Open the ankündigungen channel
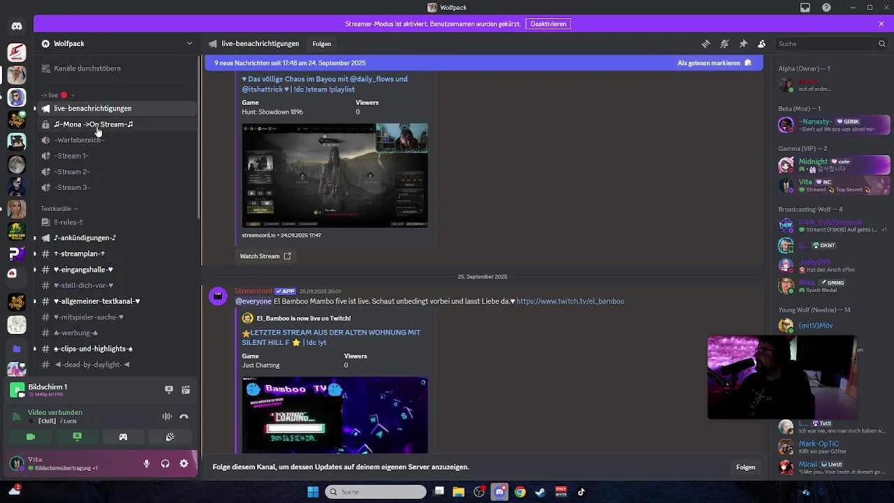Screen dimensions: 894x503 point(117,238)
